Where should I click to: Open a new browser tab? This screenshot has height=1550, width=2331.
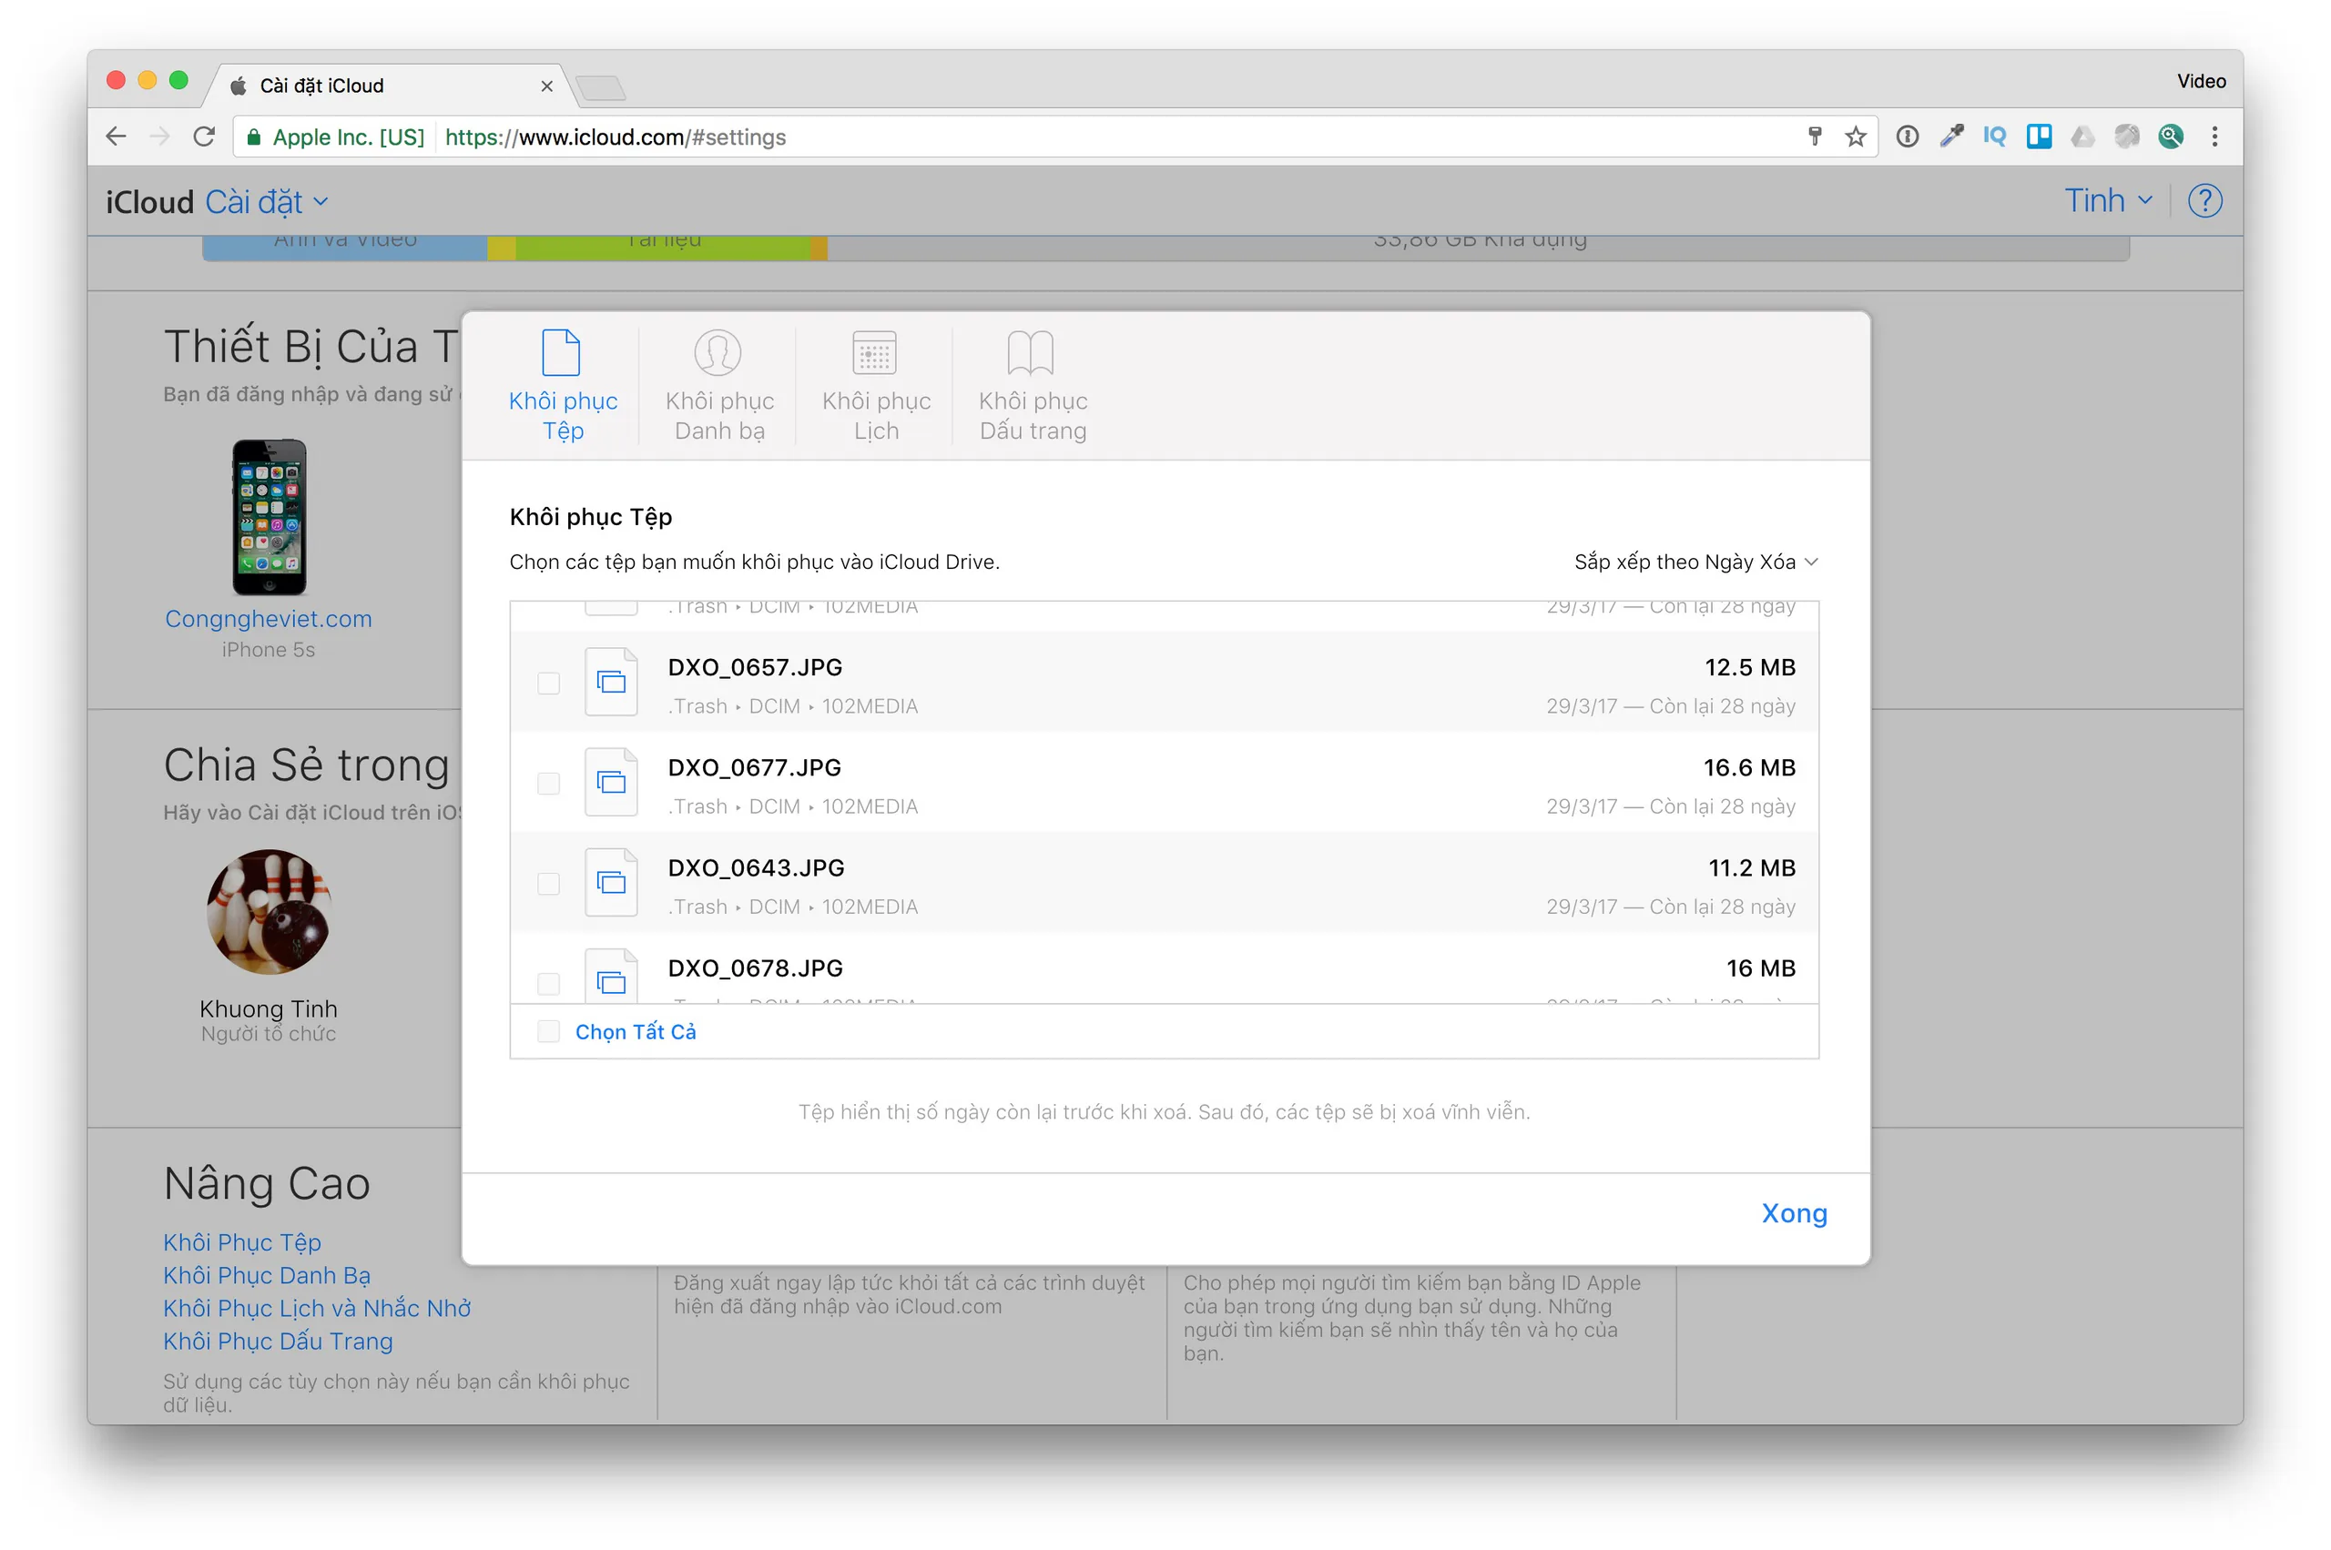coord(600,89)
